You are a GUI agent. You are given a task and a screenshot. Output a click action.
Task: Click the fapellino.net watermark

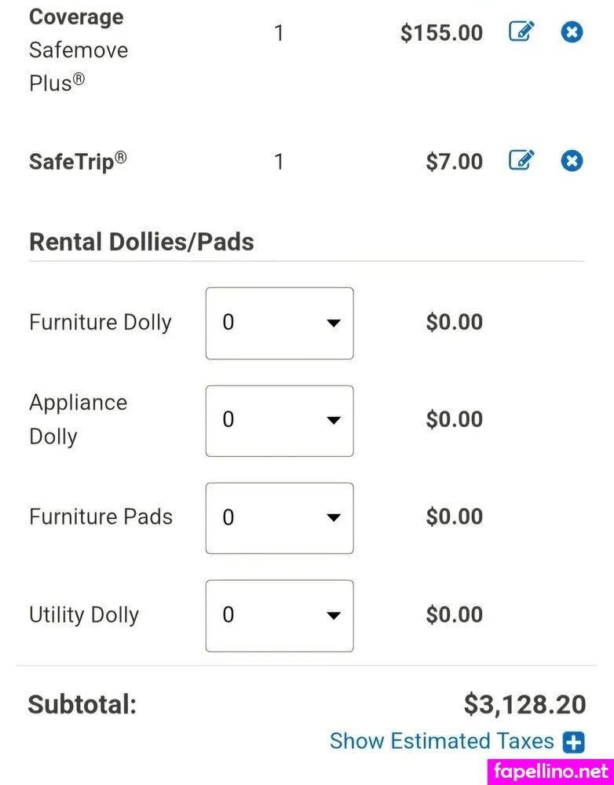552,772
